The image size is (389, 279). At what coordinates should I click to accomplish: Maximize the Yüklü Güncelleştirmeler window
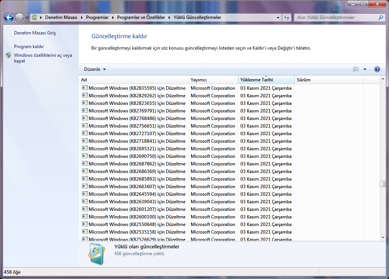pyautogui.click(x=363, y=4)
